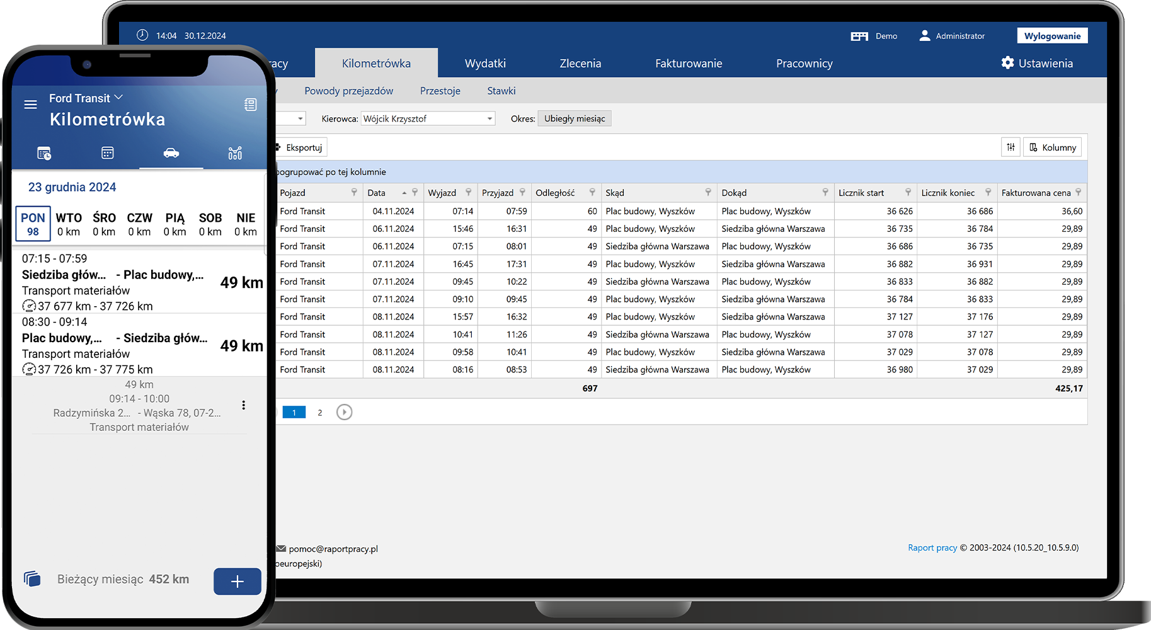Click the filter settings sliders icon near Kolumny
This screenshot has width=1151, height=630.
(1011, 147)
